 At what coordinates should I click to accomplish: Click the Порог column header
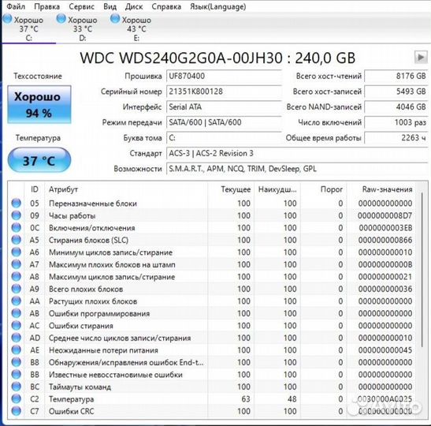[x=324, y=189]
